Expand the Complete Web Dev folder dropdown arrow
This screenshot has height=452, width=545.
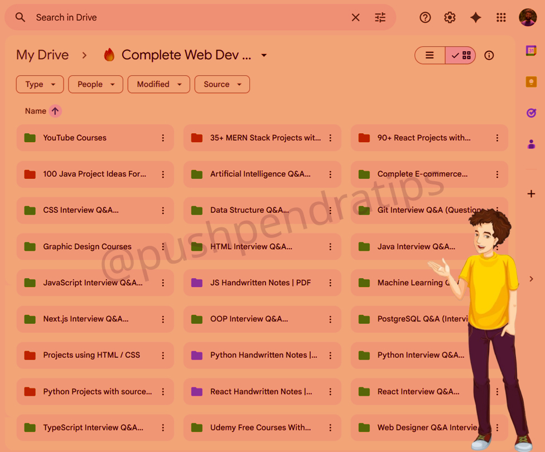click(264, 55)
